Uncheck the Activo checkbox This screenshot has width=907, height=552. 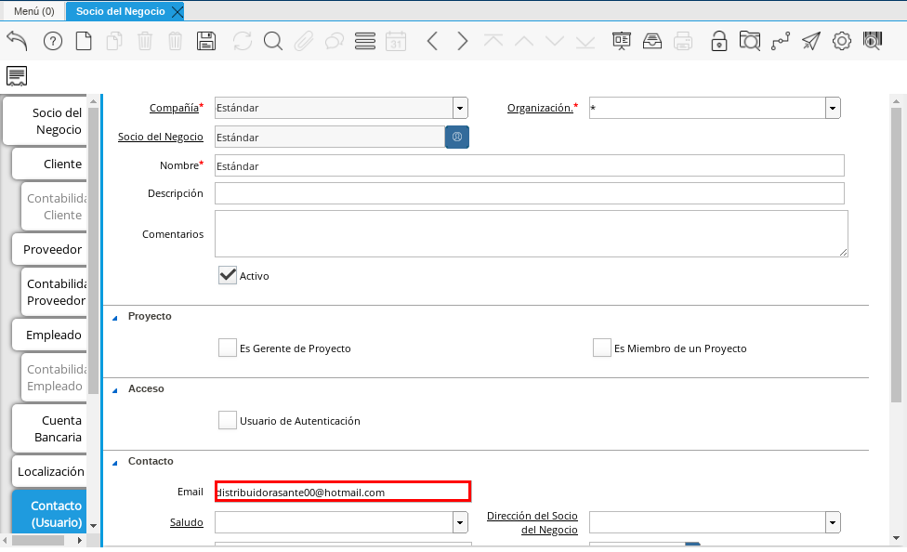228,275
